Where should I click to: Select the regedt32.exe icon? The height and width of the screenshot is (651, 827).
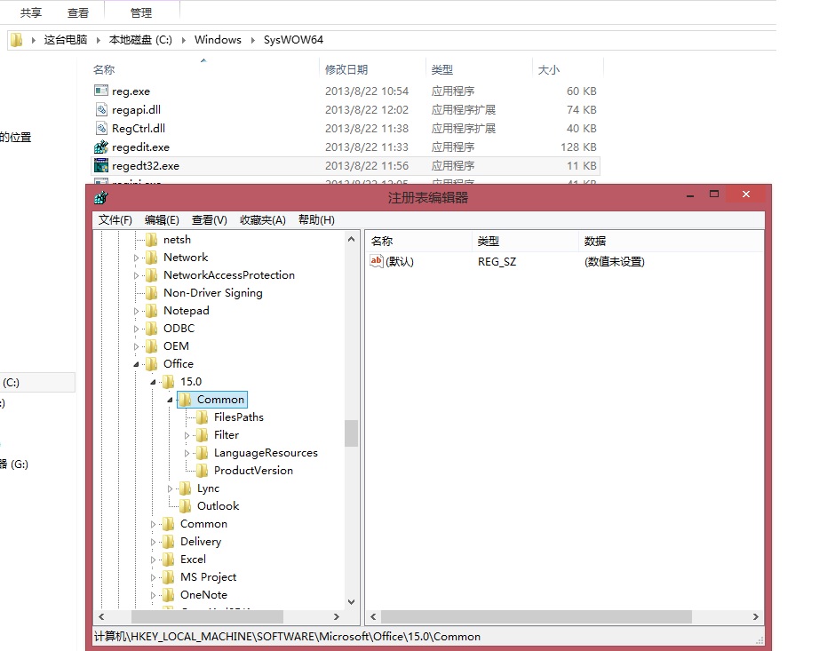pos(101,163)
